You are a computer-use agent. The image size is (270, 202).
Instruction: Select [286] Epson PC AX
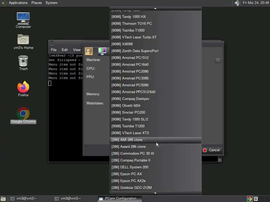pyautogui.click(x=156, y=174)
